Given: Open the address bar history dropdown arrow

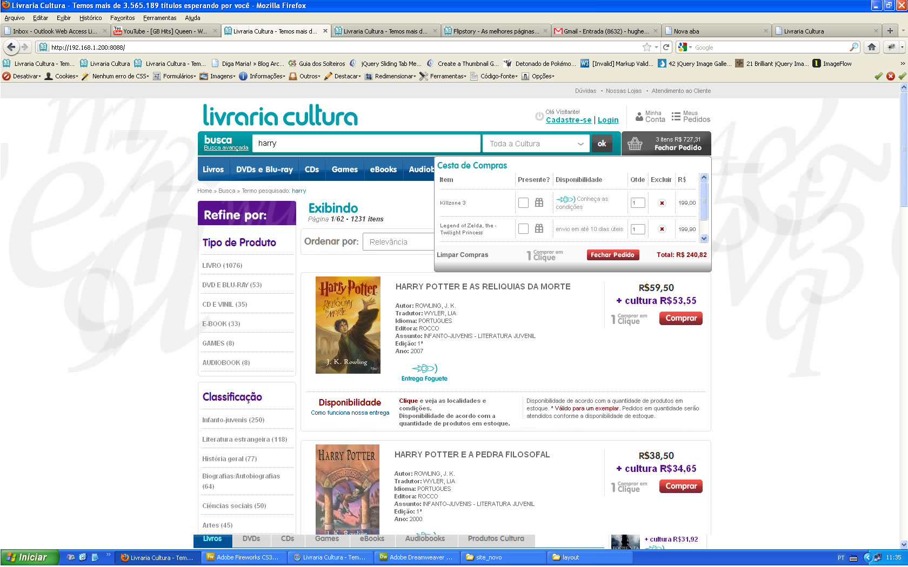Looking at the screenshot, I should pos(656,47).
